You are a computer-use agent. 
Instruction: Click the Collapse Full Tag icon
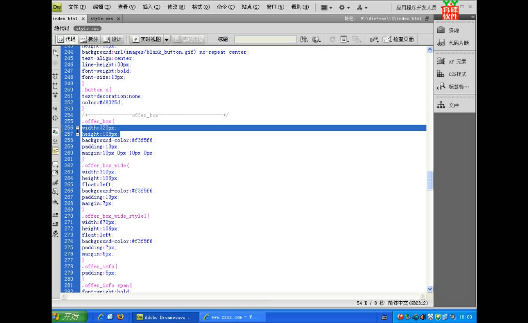tap(55, 76)
